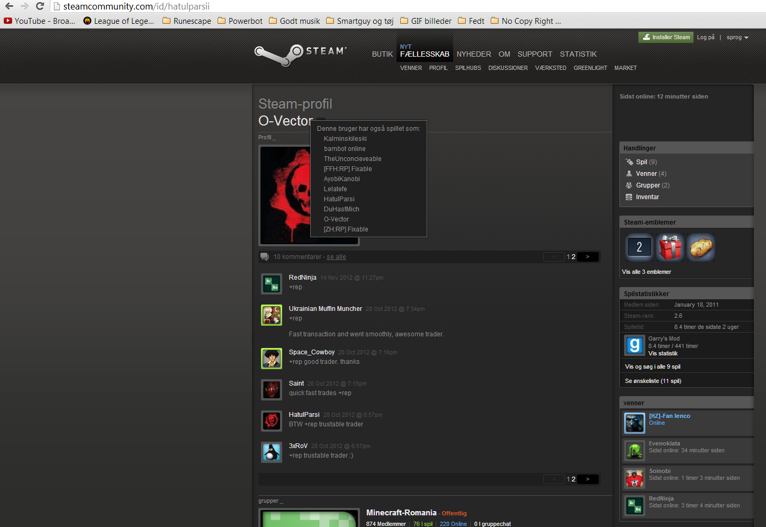Open the NYHEDER news menu
This screenshot has width=766, height=527.
click(x=474, y=54)
